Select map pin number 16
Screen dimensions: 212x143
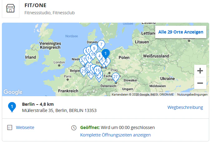[97, 71]
